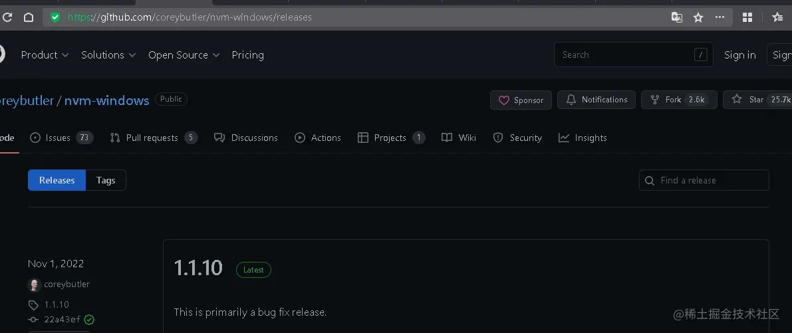Expand the Product dropdown menu

(x=45, y=55)
